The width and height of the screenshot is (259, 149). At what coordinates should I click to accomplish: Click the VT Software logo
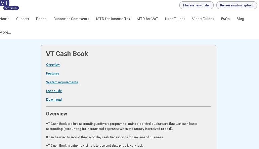pyautogui.click(x=9, y=5)
